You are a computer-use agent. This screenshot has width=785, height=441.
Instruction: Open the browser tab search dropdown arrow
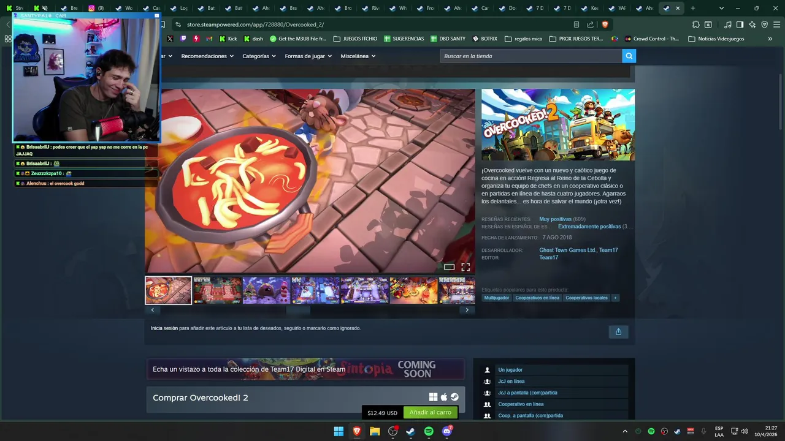[721, 8]
